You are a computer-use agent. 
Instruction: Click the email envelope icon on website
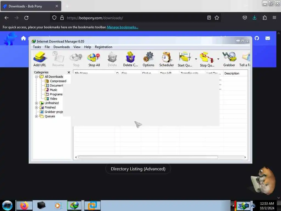pos(268,38)
